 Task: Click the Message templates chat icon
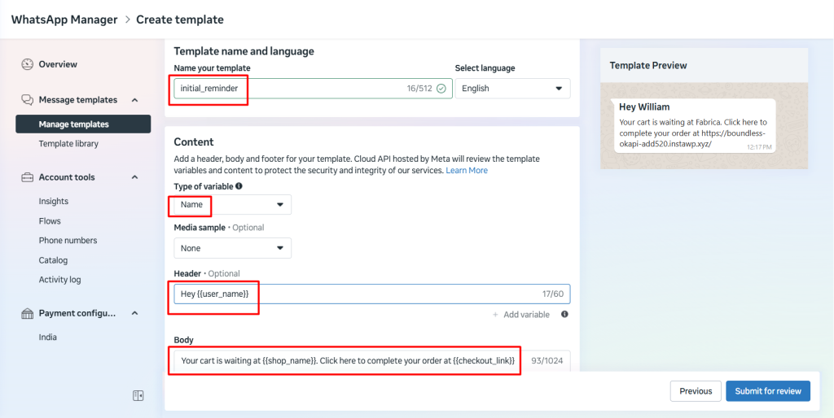(x=27, y=100)
